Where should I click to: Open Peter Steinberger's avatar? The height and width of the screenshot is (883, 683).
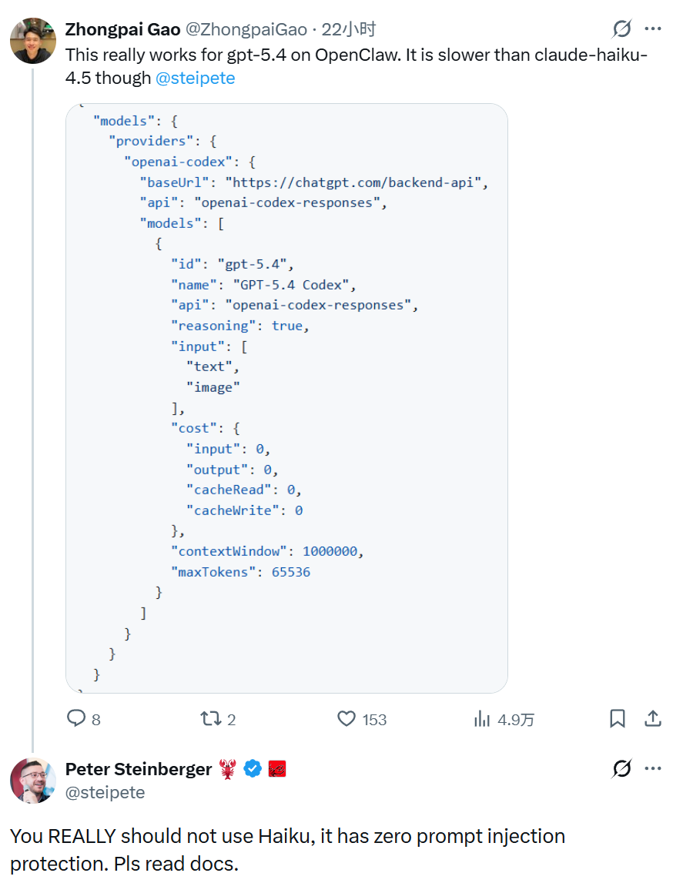click(32, 781)
